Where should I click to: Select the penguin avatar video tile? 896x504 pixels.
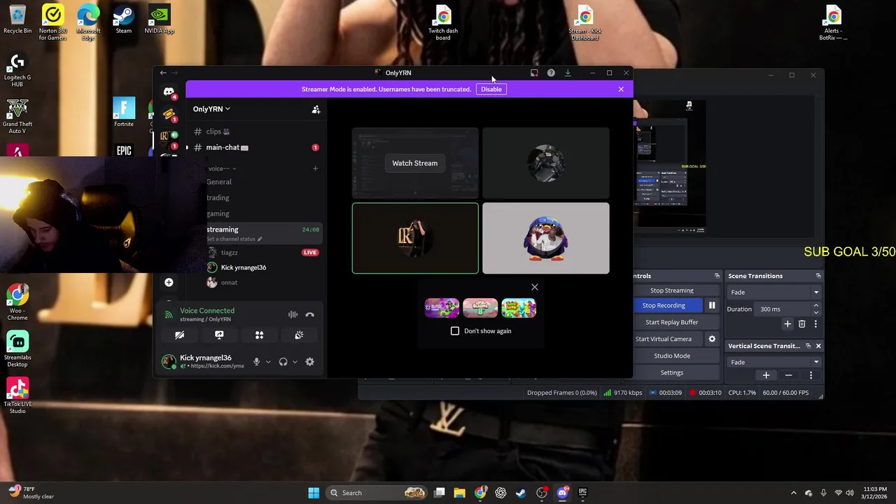[546, 238]
